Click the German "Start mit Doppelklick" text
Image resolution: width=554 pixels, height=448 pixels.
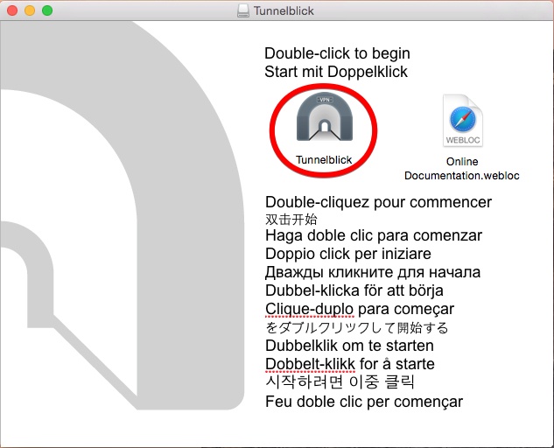[x=336, y=72]
